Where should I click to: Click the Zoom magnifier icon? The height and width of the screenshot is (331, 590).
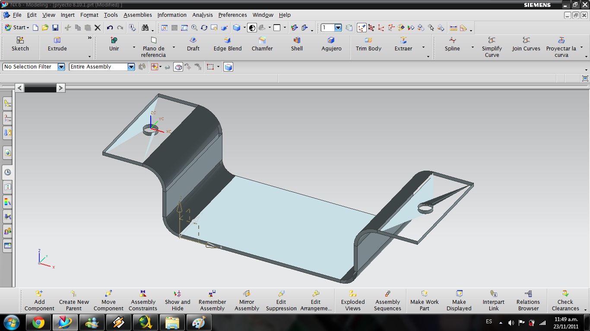(194, 28)
